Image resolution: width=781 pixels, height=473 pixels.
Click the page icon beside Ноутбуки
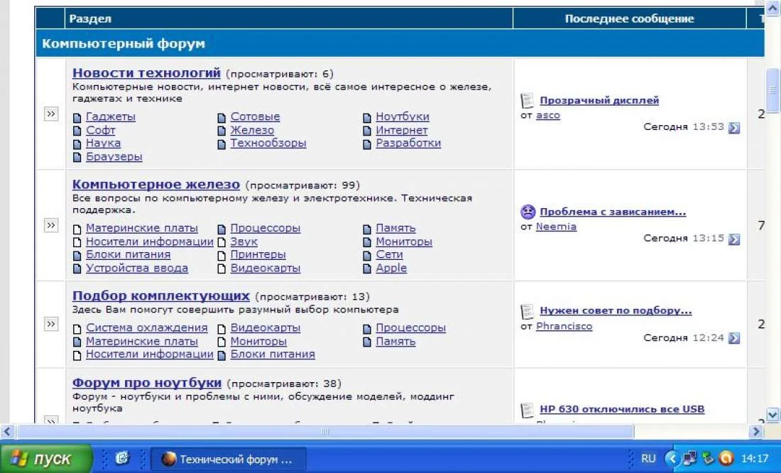click(x=367, y=118)
